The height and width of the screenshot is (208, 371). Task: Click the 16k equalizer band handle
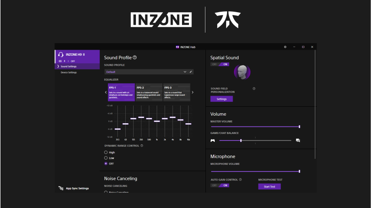[x=189, y=124]
